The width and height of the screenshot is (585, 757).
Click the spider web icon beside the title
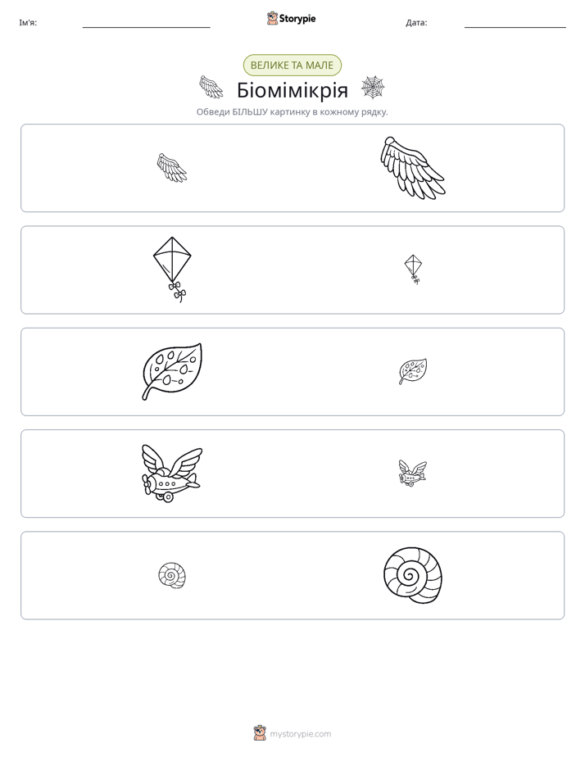point(373,88)
